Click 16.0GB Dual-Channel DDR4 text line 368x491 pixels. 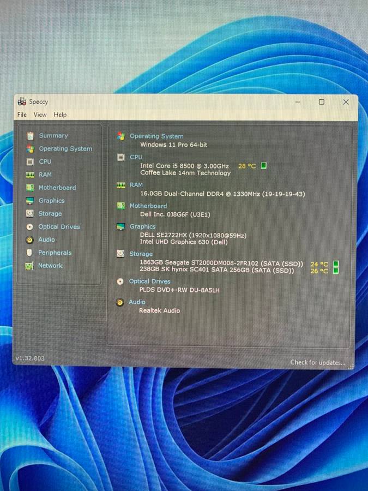click(x=222, y=194)
